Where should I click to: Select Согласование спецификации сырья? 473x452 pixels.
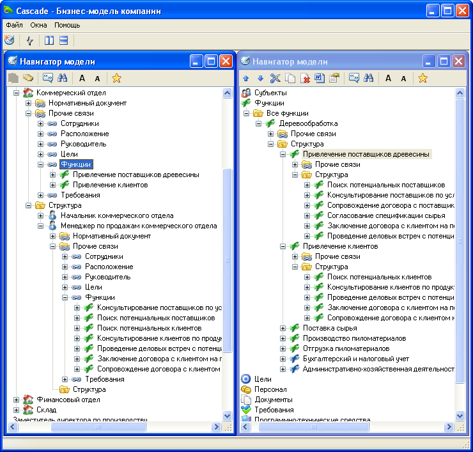coord(386,215)
